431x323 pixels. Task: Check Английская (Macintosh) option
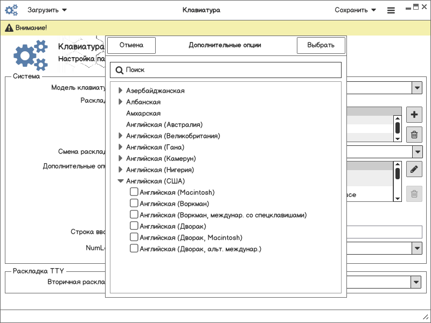tap(134, 192)
